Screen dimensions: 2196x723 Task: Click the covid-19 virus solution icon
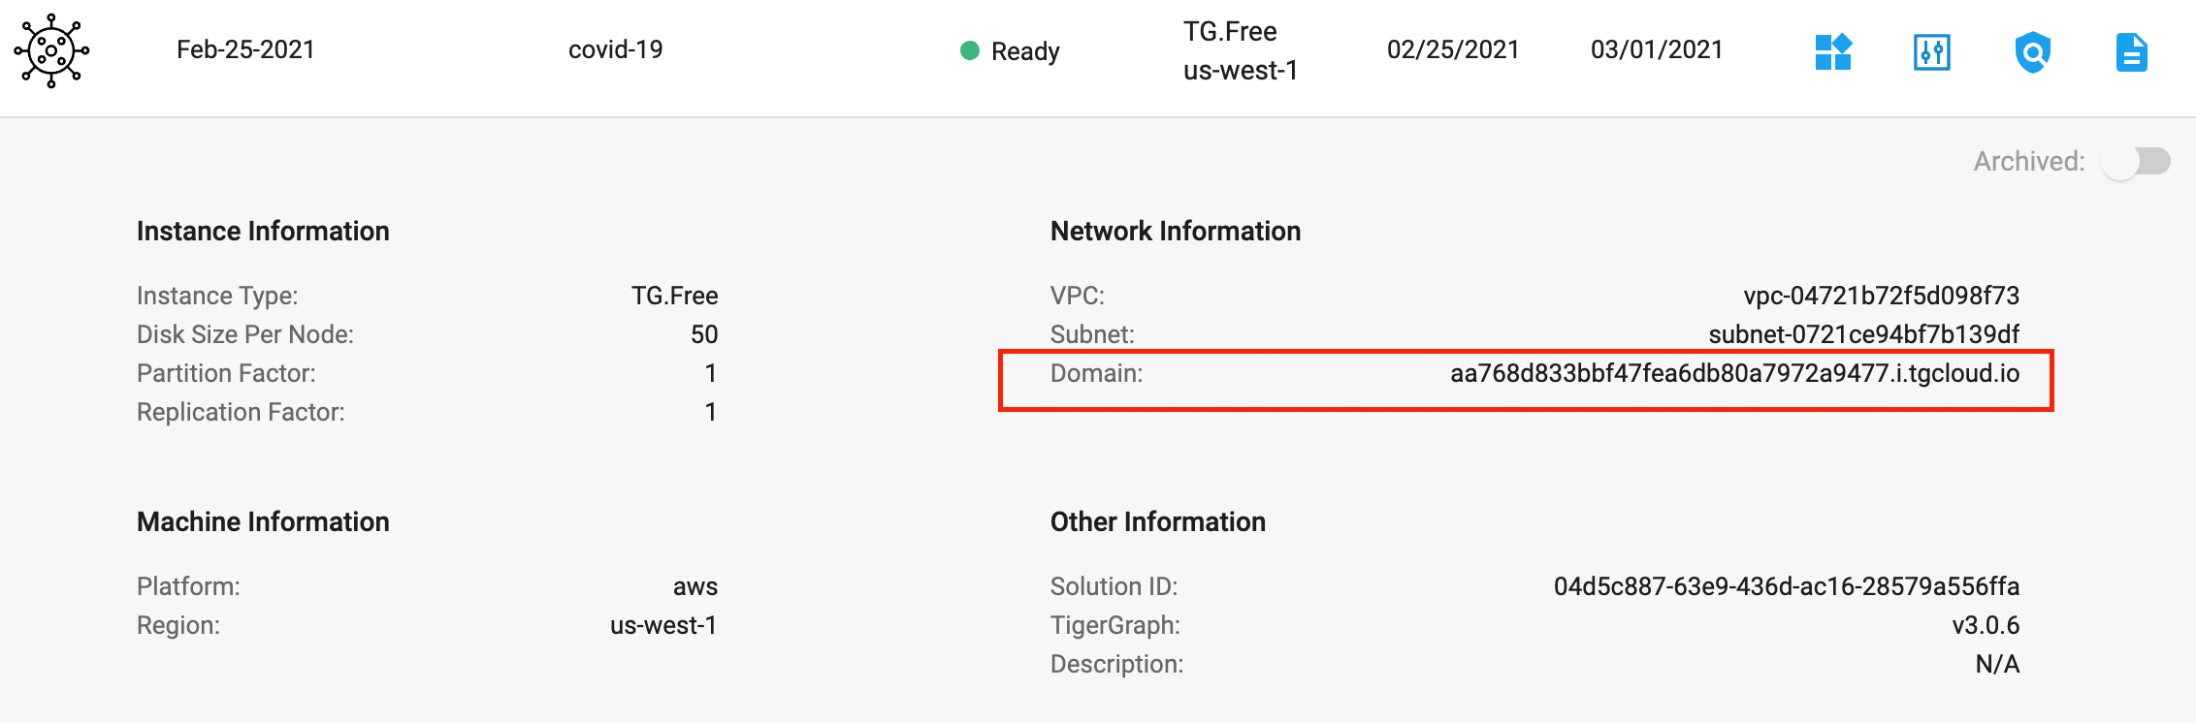(51, 50)
